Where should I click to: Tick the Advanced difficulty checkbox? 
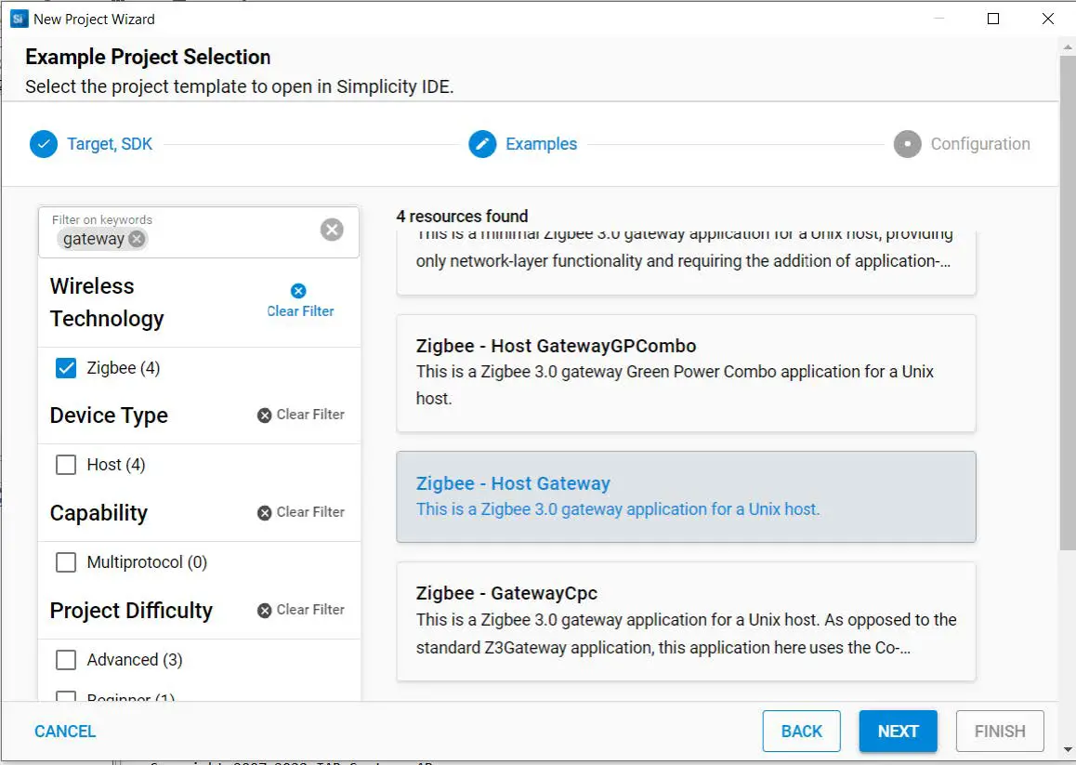click(66, 660)
